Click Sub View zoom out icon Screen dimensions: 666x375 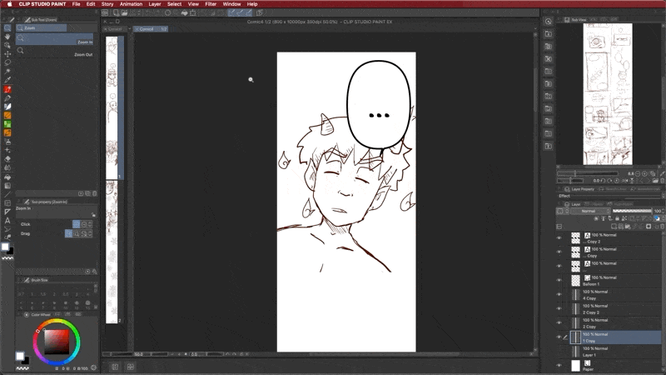[x=638, y=173]
